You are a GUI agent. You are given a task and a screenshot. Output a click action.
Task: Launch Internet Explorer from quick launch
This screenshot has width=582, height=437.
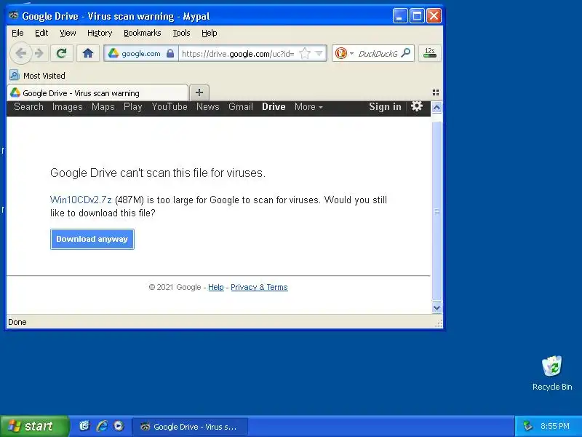(x=102, y=426)
